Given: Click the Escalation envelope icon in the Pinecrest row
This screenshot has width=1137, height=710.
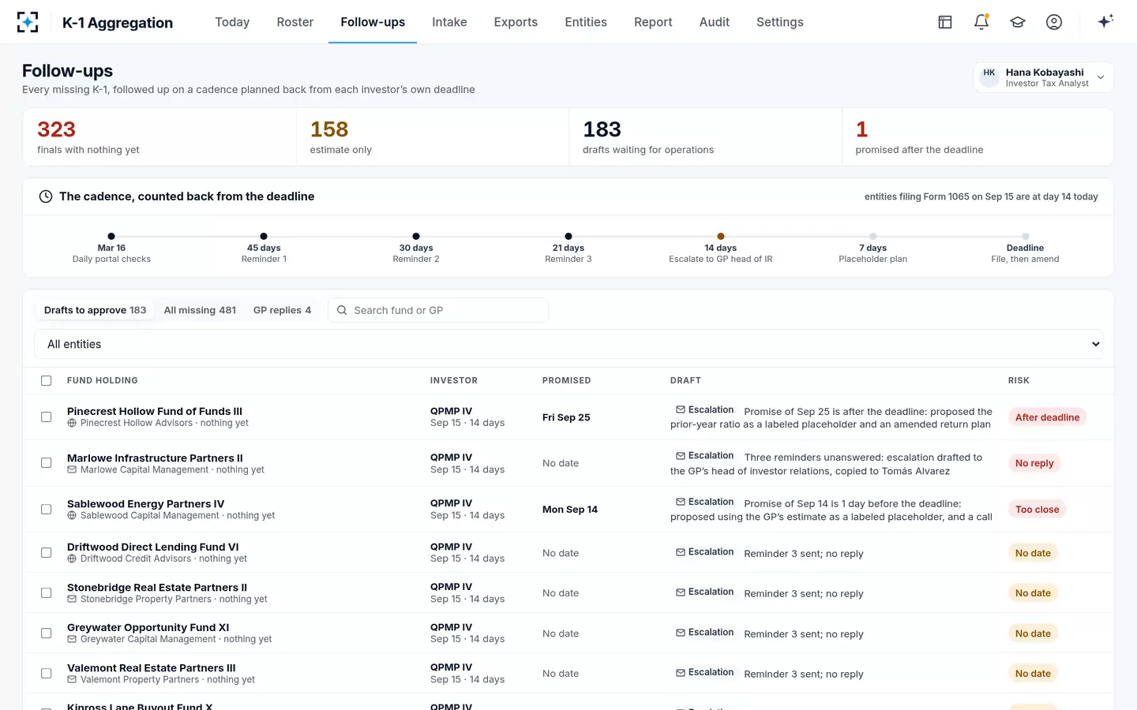Looking at the screenshot, I should point(681,409).
